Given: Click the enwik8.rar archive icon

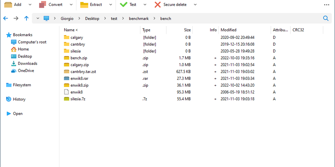Looking at the screenshot, I should pos(67,78).
